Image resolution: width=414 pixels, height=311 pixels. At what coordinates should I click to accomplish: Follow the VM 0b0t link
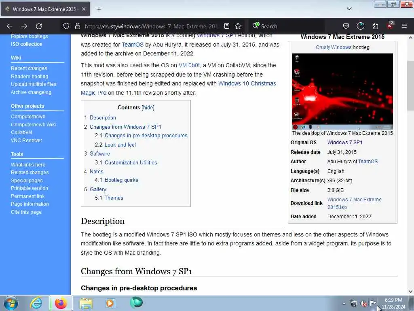(x=189, y=65)
